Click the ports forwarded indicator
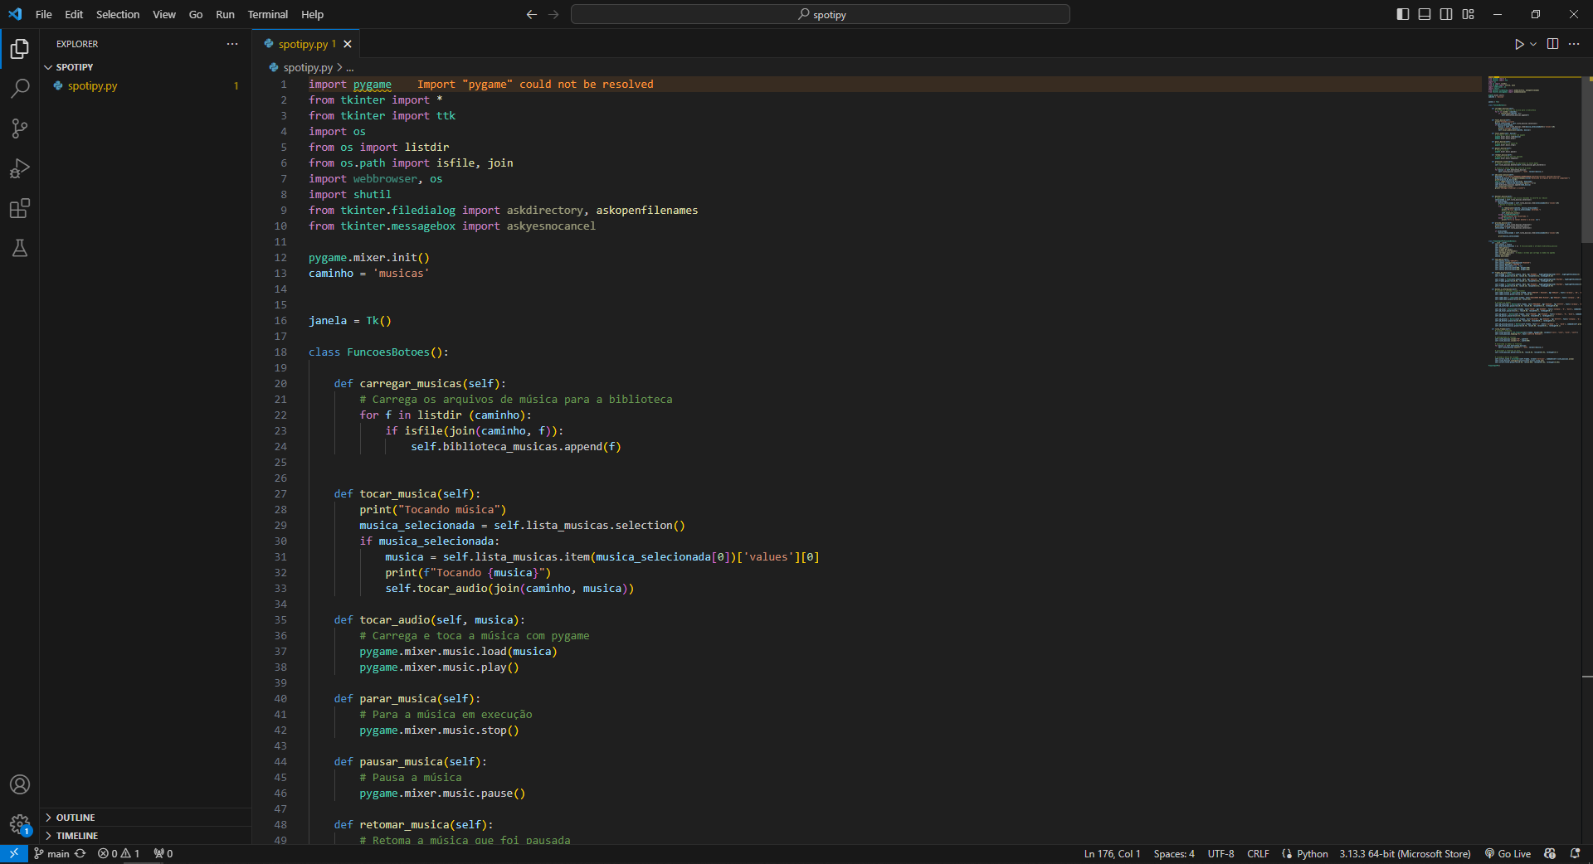The image size is (1593, 864). tap(163, 853)
